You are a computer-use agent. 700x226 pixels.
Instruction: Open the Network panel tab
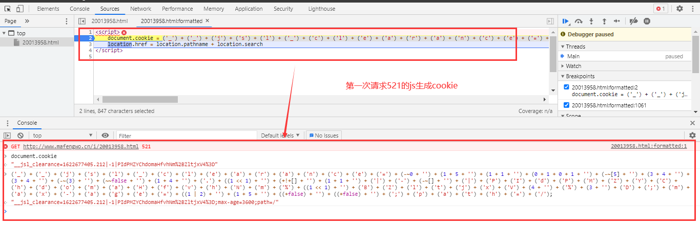tap(140, 9)
